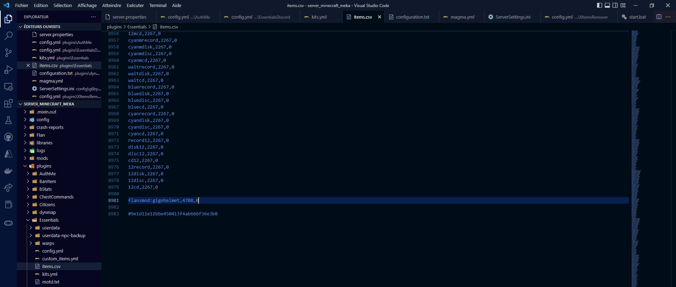The height and width of the screenshot is (287, 676).
Task: Split the editor to the right
Action: pyautogui.click(x=659, y=17)
